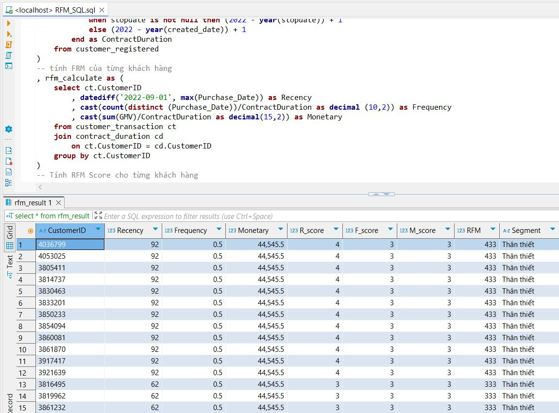Click the comment line Tính RFM Score

click(118, 175)
